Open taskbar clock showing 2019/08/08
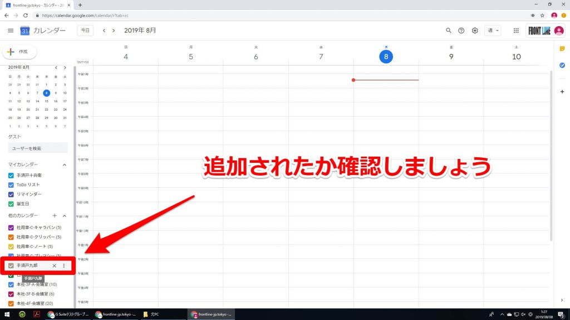 click(x=544, y=314)
